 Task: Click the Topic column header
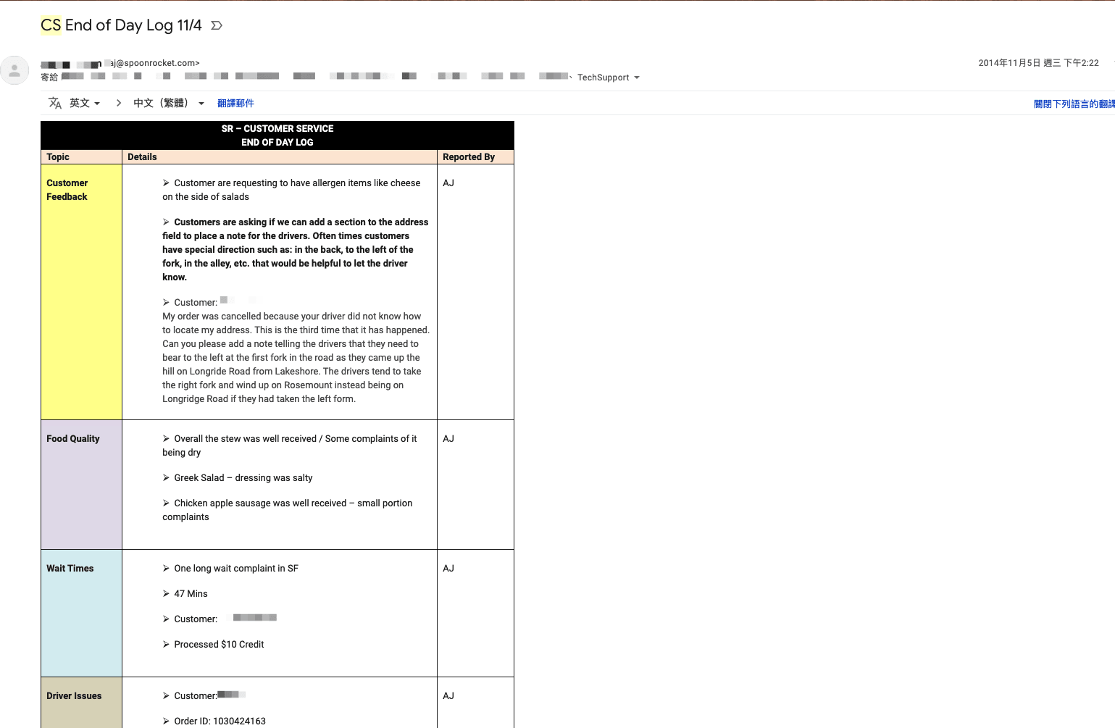tap(81, 157)
